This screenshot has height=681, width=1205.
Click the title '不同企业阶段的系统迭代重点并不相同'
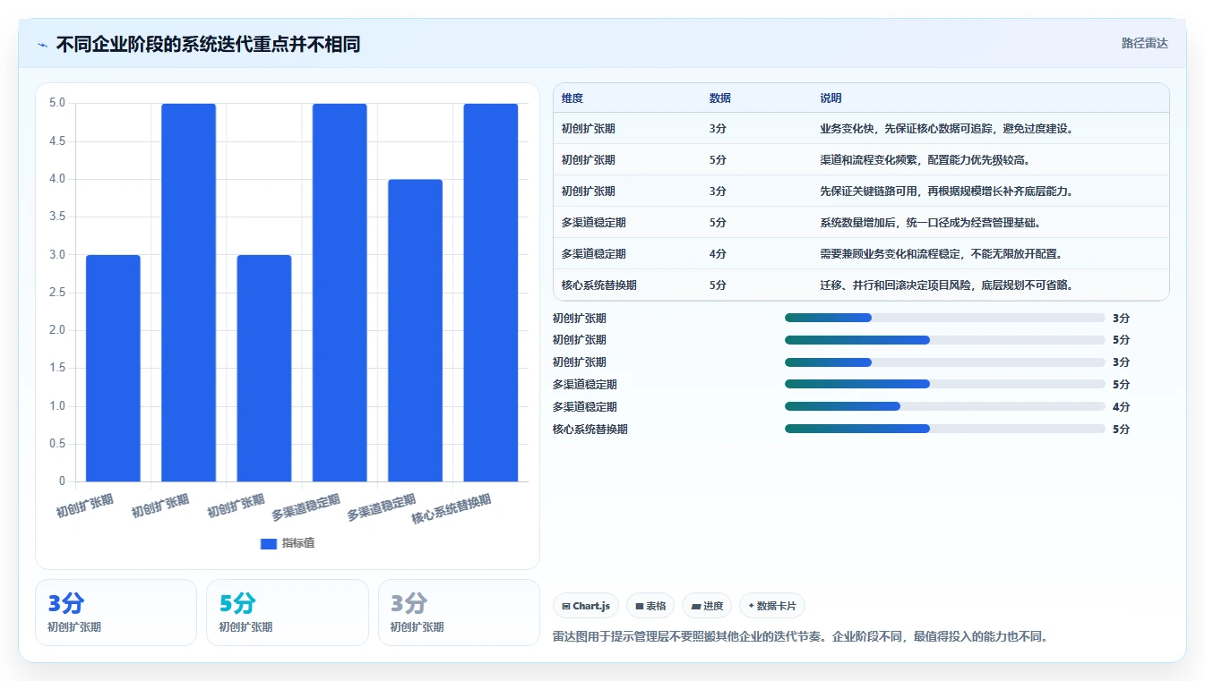tap(208, 44)
